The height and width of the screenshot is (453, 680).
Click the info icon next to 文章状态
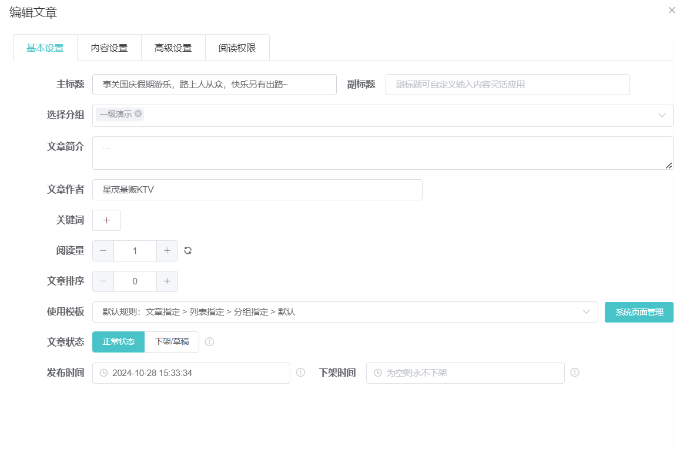[210, 341]
